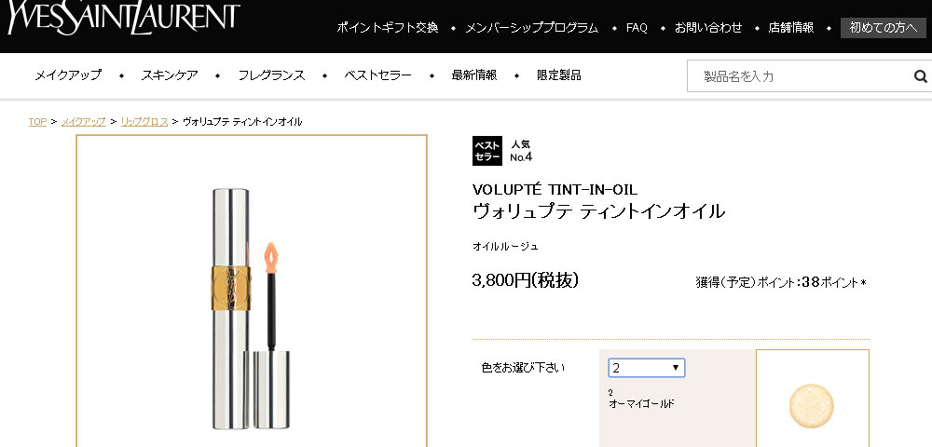
Task: Click the 獲得(予定)ポイント:38ポイント text
Action: [781, 282]
